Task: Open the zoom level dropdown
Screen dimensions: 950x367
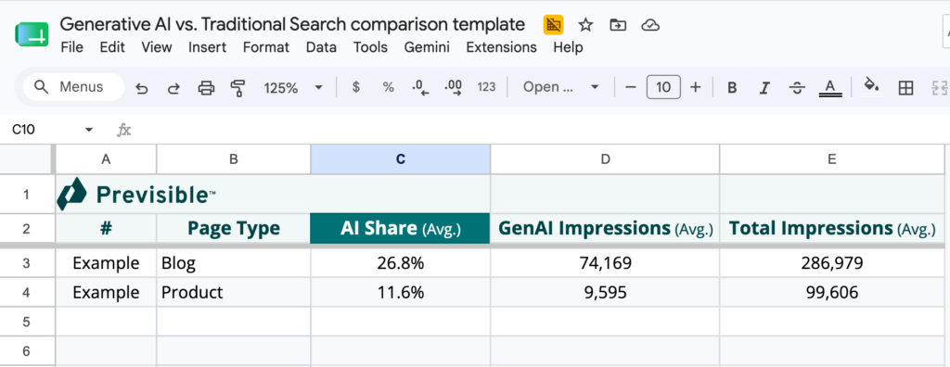Action: 293,88
